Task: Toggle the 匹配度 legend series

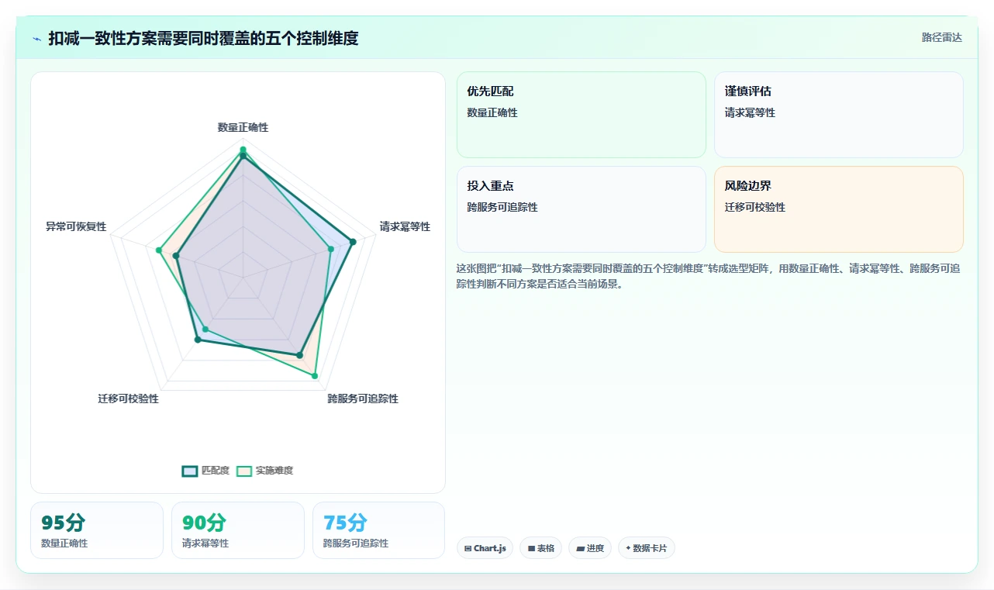Action: pos(205,471)
